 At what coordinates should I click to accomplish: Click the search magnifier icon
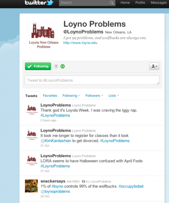click(112, 3)
